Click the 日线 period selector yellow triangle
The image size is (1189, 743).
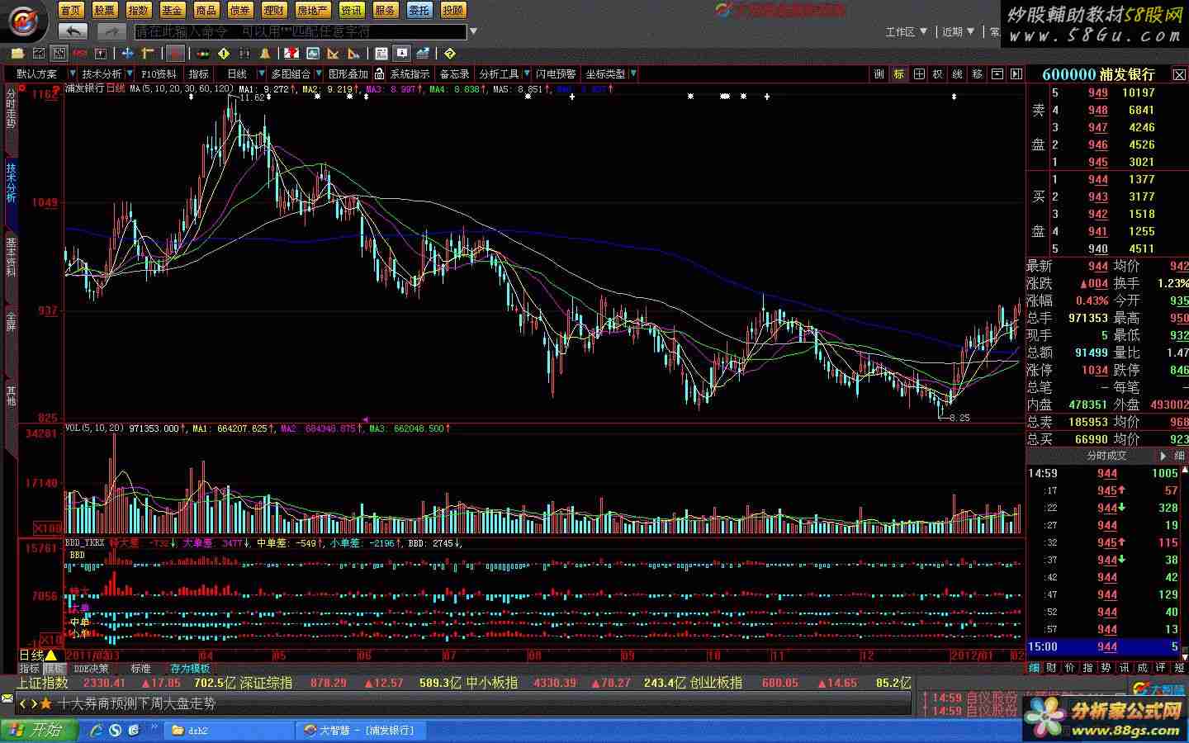click(51, 655)
